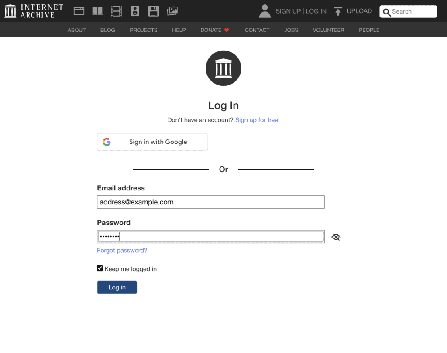The height and width of the screenshot is (353, 447).
Task: Go to the Blog menu item
Action: click(108, 30)
